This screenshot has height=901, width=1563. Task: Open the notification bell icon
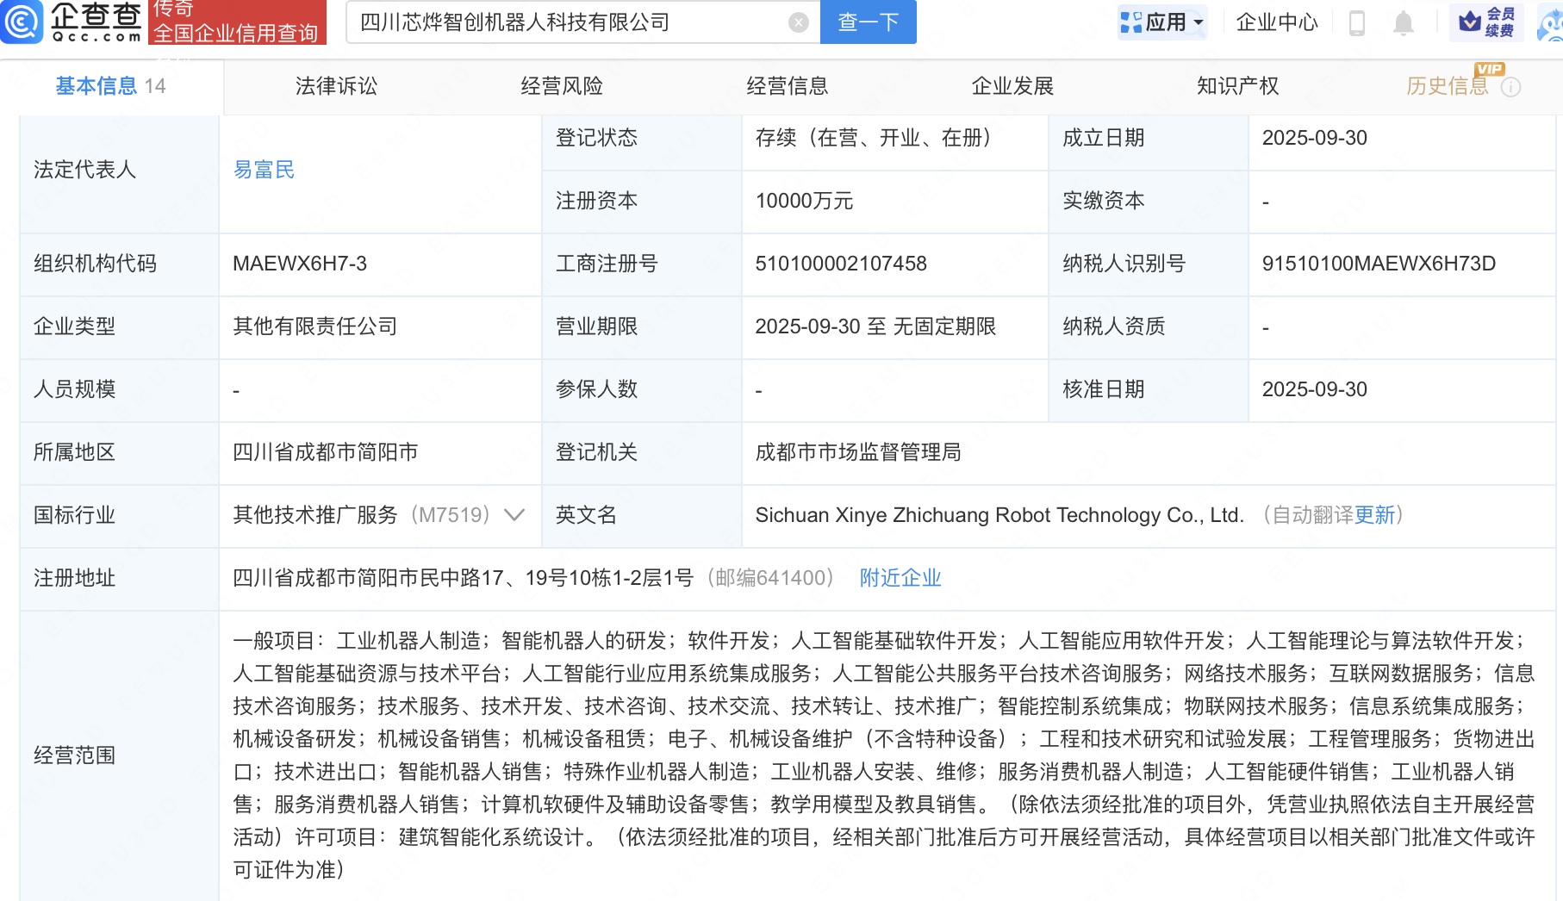click(1404, 24)
